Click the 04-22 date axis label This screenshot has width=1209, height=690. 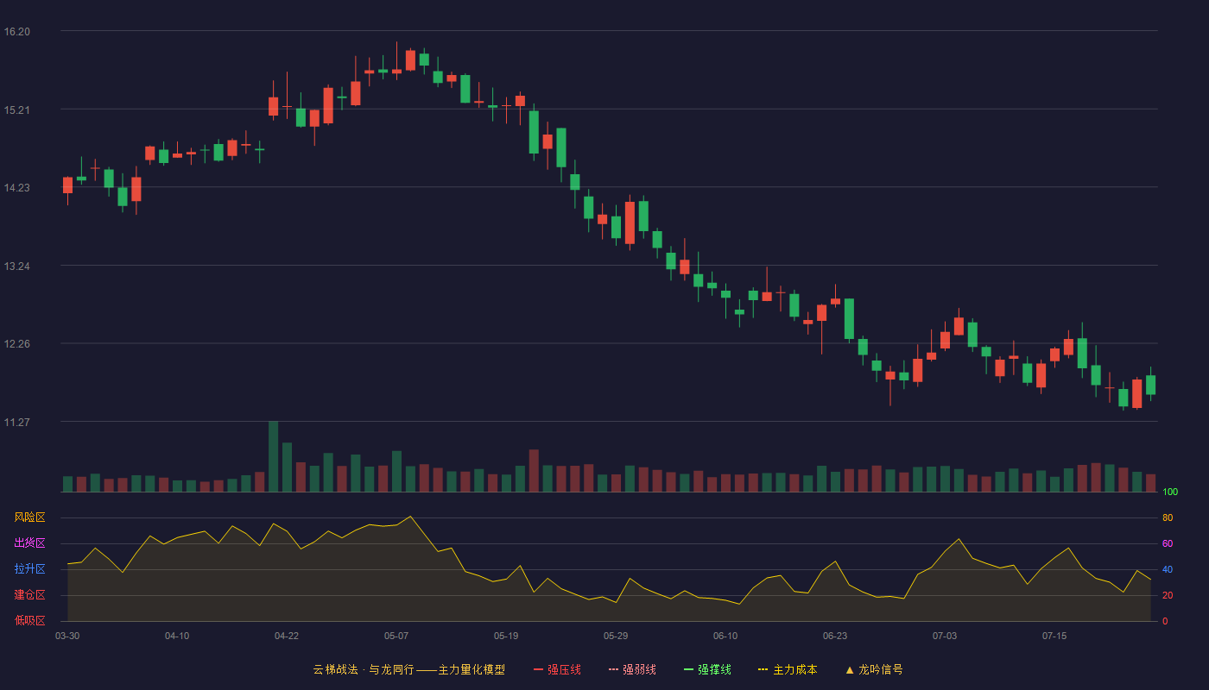(x=287, y=636)
